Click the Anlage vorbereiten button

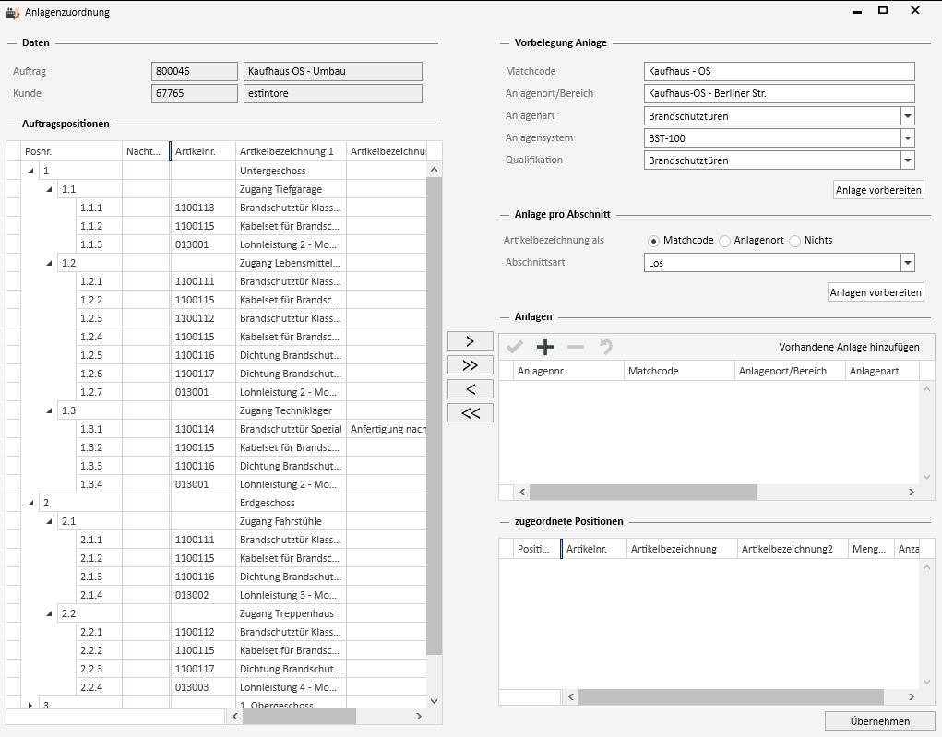click(x=878, y=190)
